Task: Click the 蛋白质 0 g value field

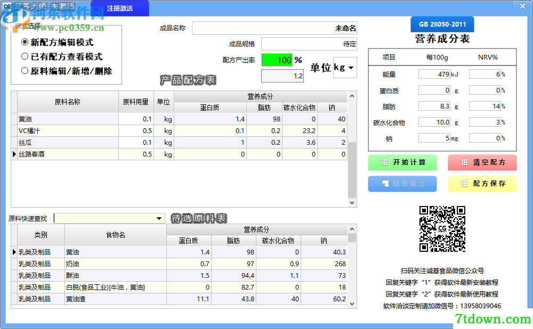Action: 434,91
